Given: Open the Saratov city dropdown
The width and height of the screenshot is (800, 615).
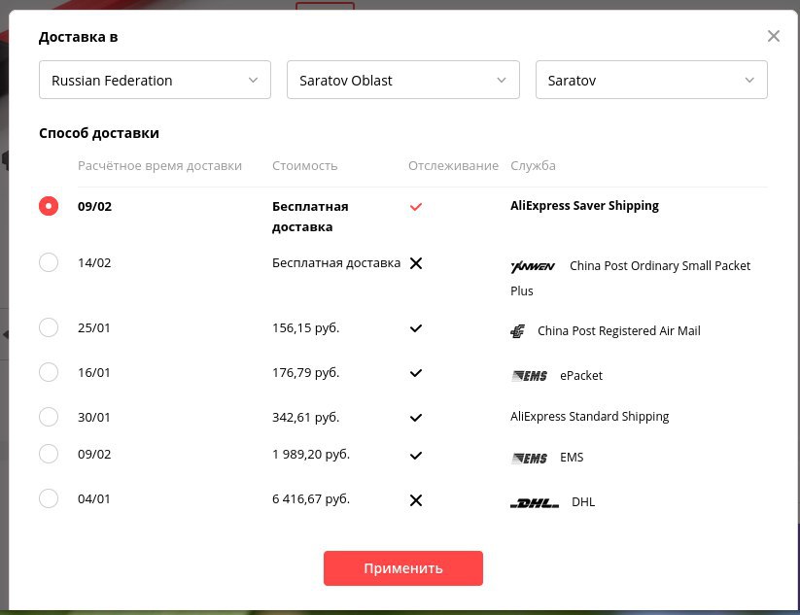Looking at the screenshot, I should point(651,80).
